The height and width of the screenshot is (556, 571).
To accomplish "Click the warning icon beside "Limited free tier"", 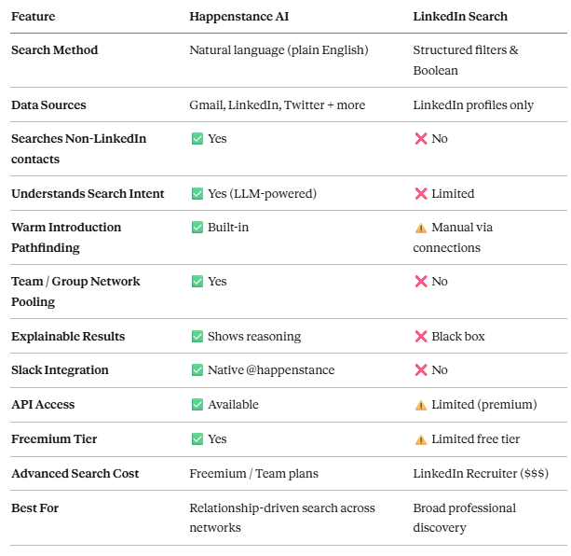I will [x=420, y=439].
